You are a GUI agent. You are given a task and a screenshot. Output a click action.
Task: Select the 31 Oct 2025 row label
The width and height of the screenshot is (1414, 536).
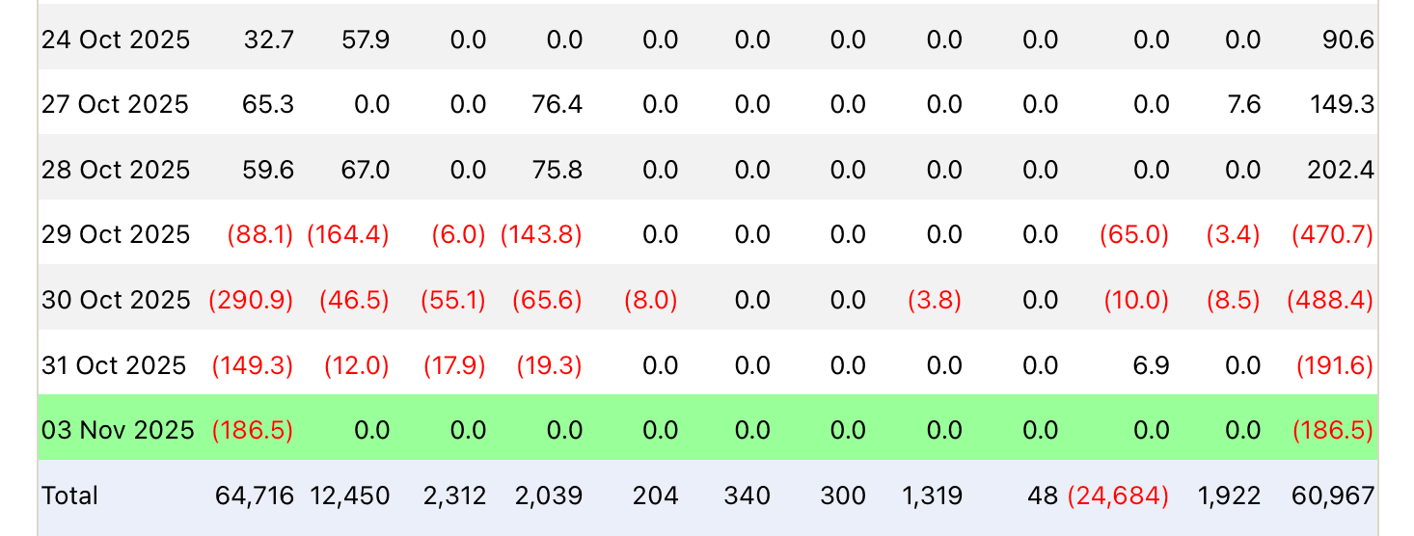click(114, 365)
